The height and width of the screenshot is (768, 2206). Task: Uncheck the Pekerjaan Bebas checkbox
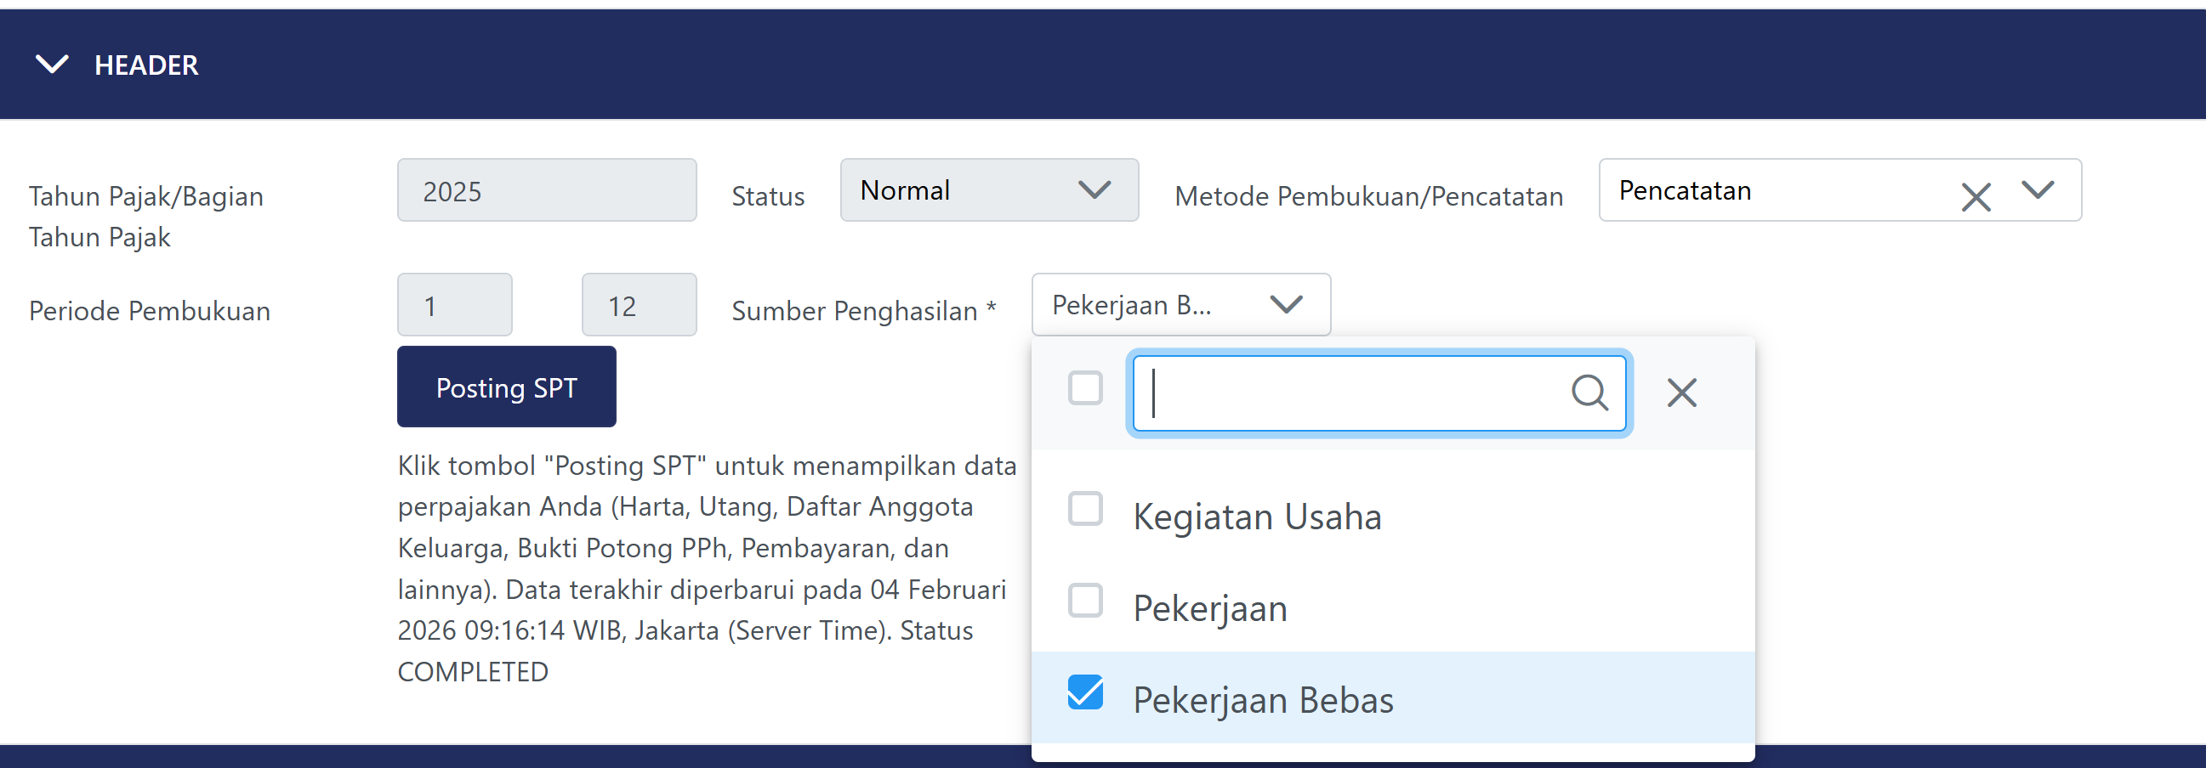click(1085, 692)
